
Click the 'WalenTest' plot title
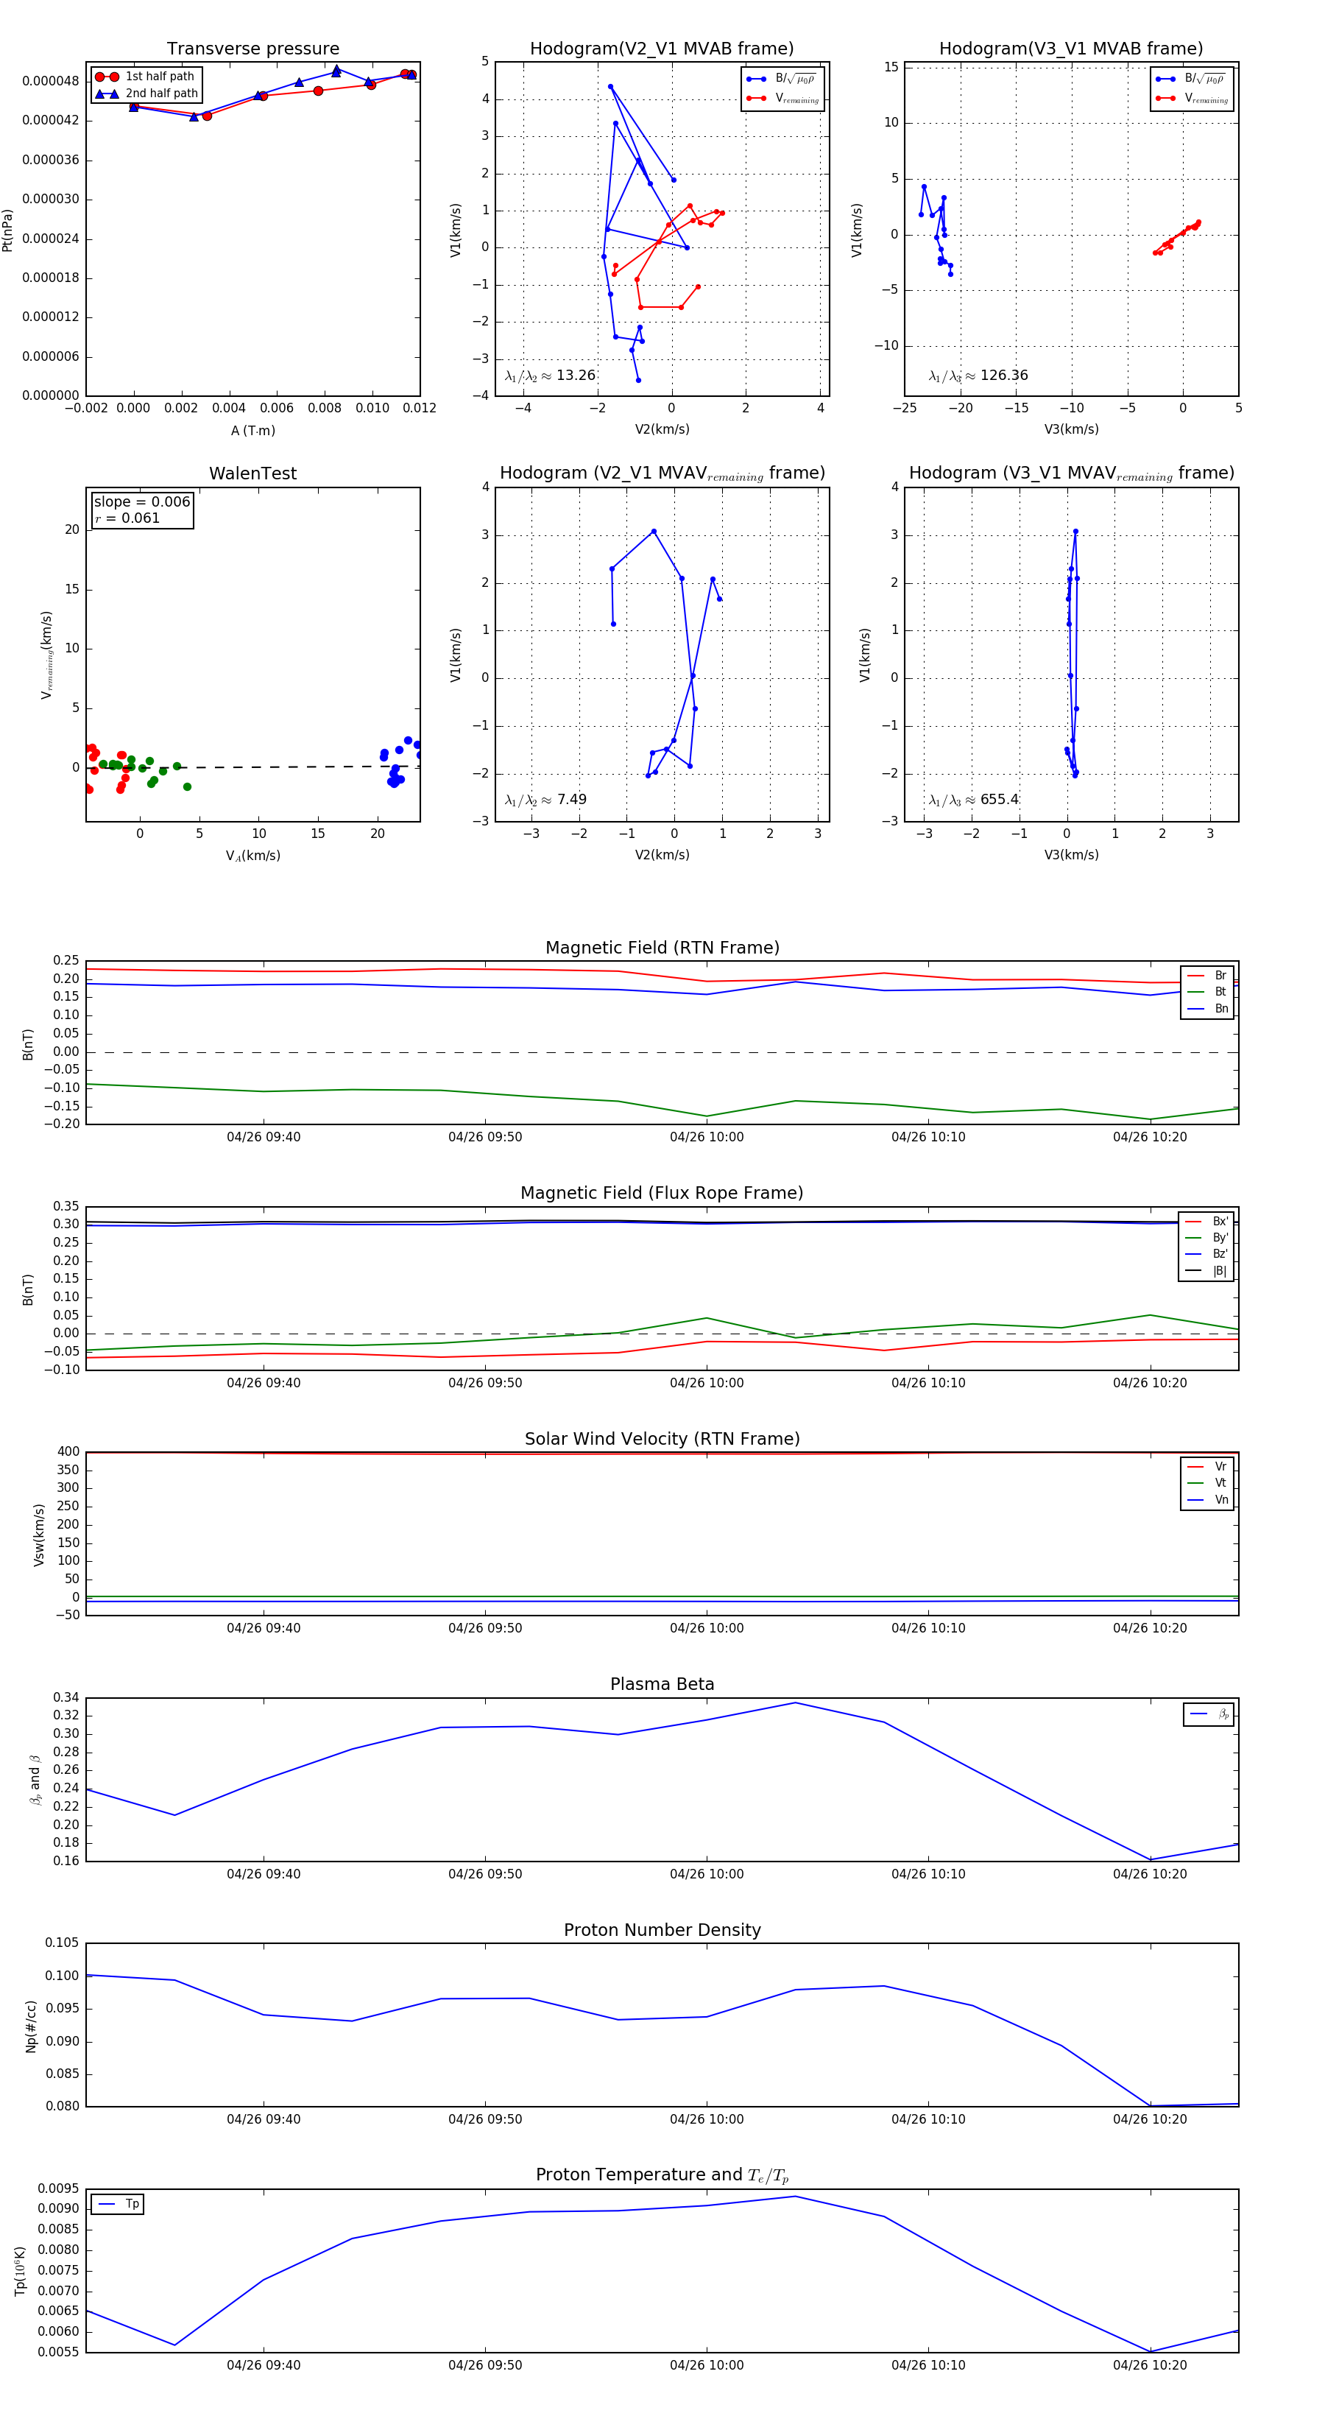click(252, 473)
